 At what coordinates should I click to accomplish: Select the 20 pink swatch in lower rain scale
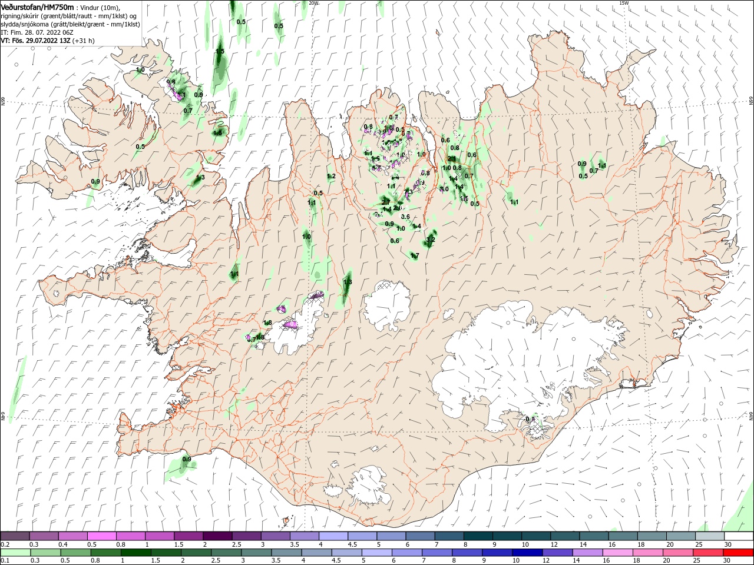[x=677, y=553]
